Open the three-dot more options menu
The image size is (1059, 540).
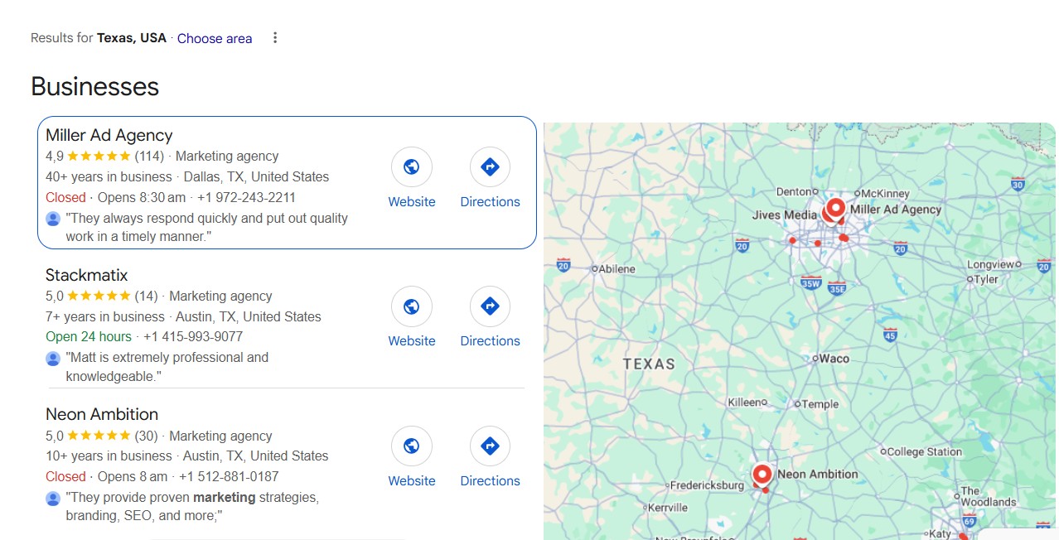pos(275,38)
